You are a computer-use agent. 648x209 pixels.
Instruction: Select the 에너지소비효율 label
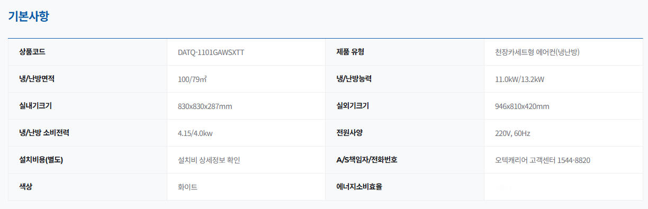(x=359, y=187)
